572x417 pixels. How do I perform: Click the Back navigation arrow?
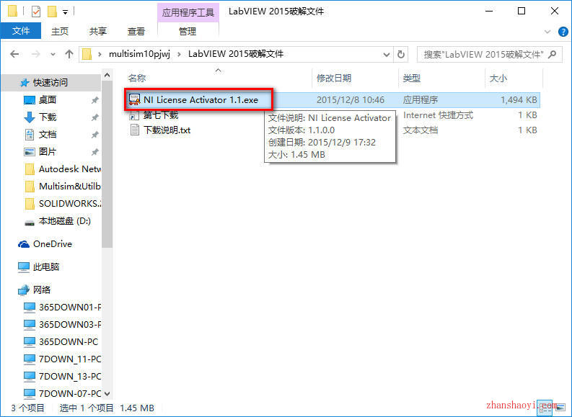pos(14,54)
